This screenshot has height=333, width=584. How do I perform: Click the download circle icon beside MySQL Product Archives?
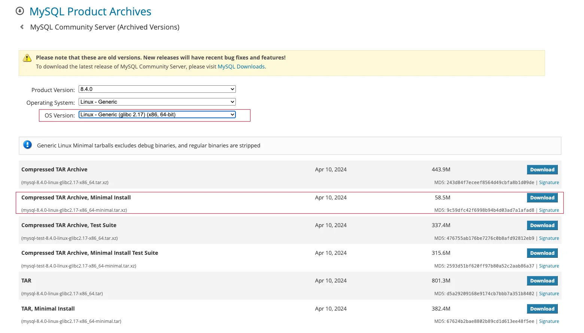pyautogui.click(x=20, y=11)
